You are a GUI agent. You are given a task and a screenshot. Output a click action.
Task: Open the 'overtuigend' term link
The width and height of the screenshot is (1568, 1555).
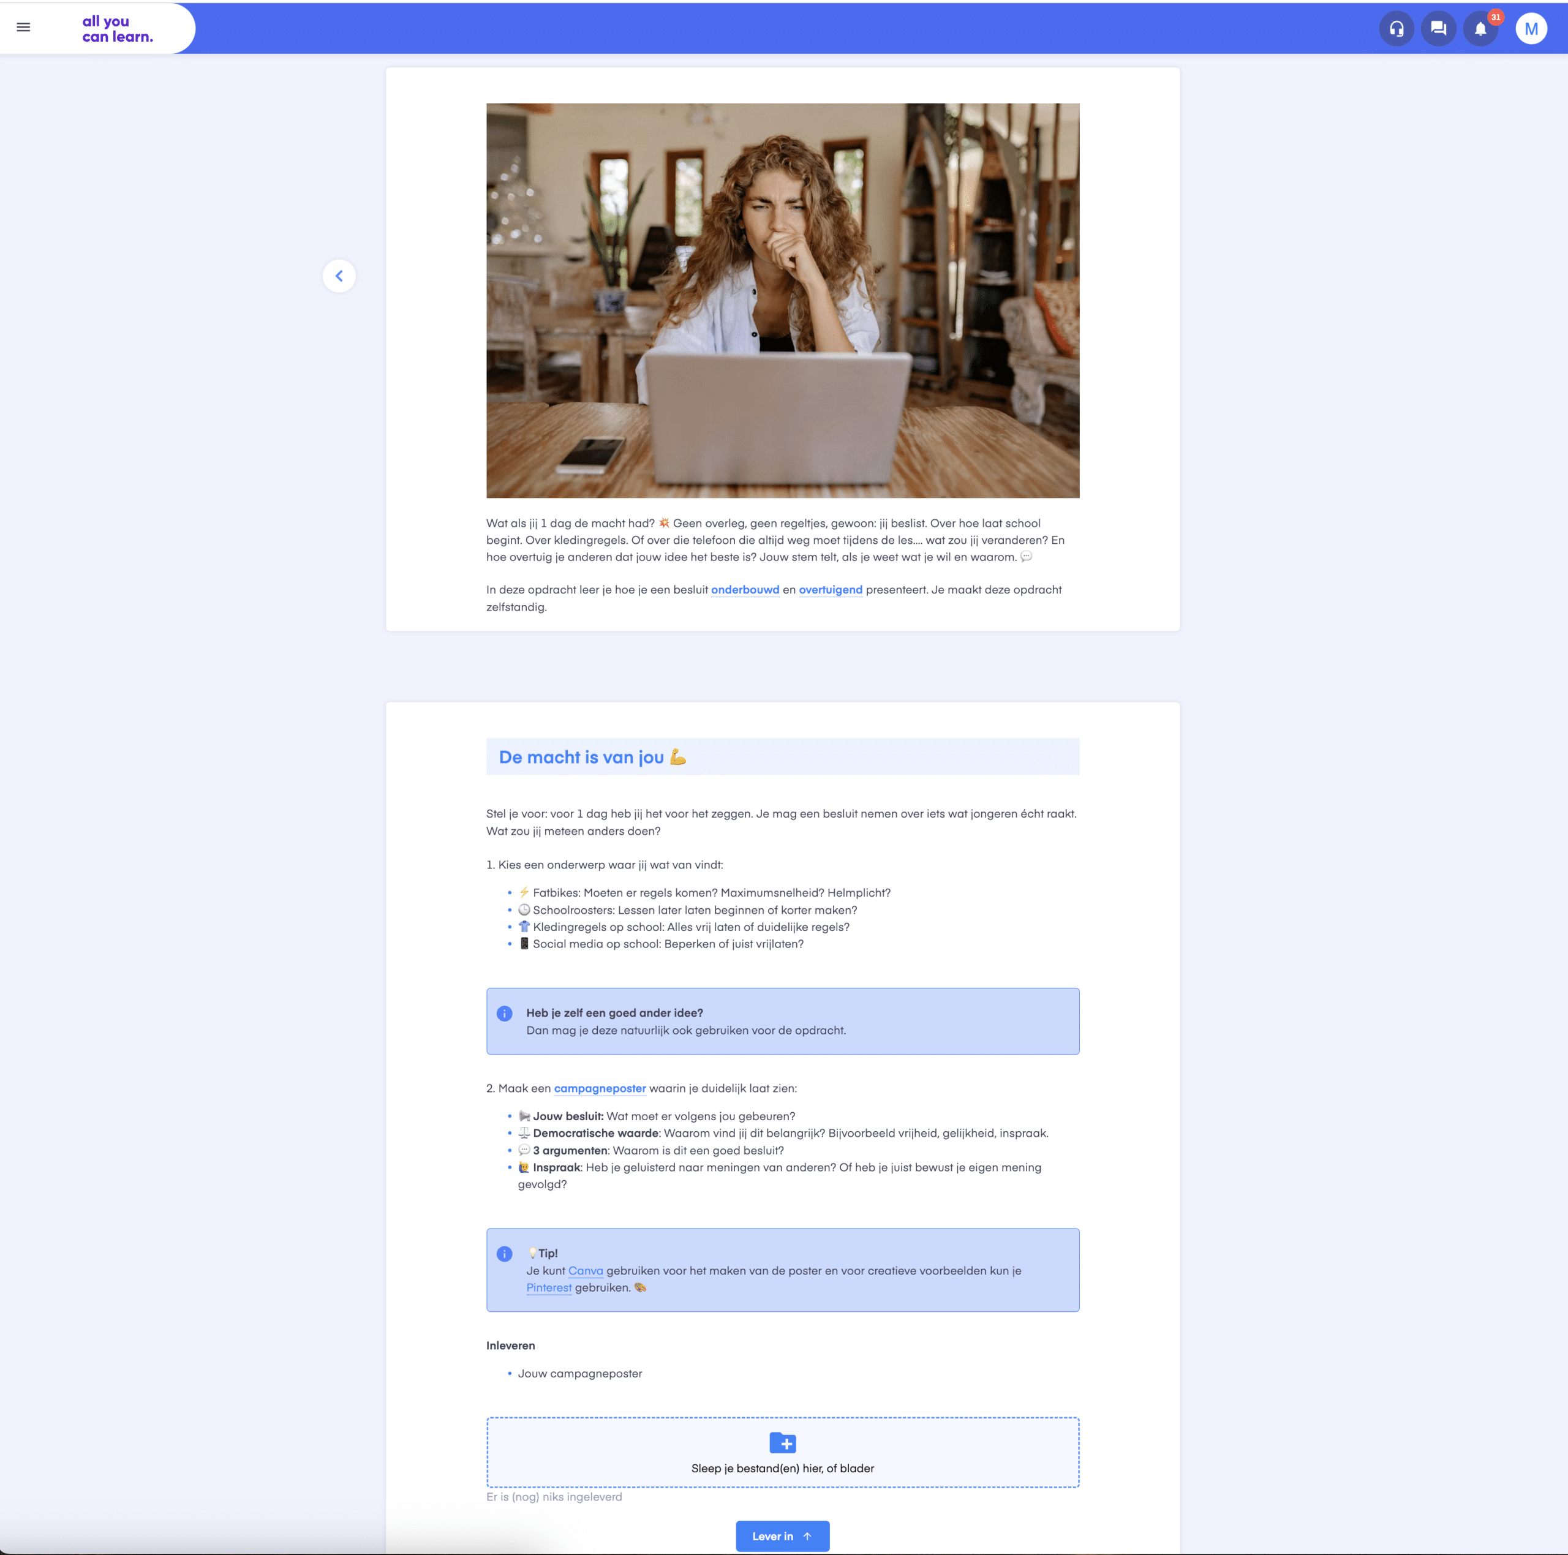tap(831, 590)
